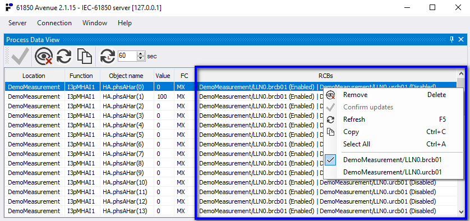Image resolution: width=470 pixels, height=221 pixels.
Task: Toggle the auto-refresh timer icon
Action: pyautogui.click(x=107, y=56)
